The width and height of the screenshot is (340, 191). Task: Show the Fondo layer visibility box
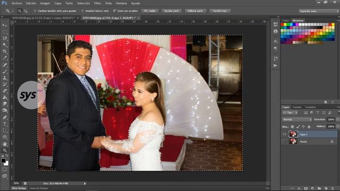tap(285, 142)
